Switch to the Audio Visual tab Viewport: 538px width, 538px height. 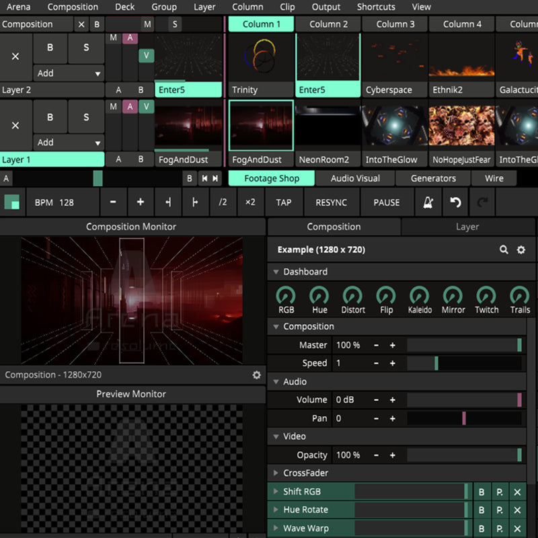(355, 178)
